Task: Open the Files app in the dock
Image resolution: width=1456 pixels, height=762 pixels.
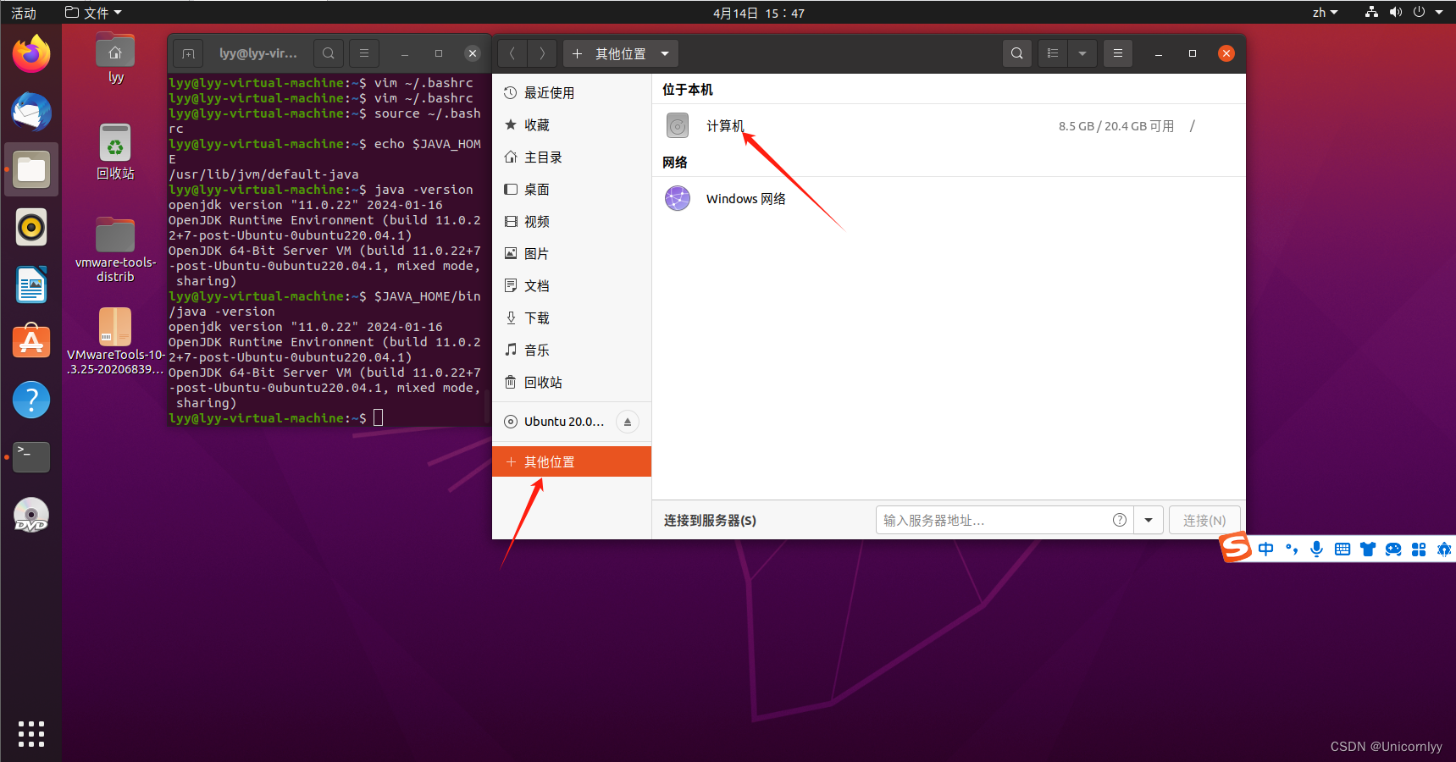Action: point(31,169)
